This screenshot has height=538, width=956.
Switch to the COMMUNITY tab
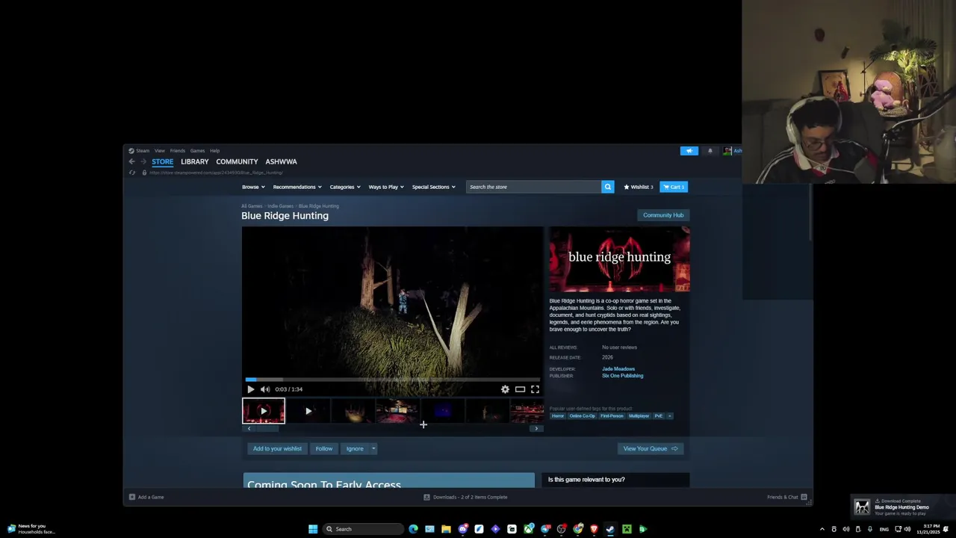click(x=237, y=161)
